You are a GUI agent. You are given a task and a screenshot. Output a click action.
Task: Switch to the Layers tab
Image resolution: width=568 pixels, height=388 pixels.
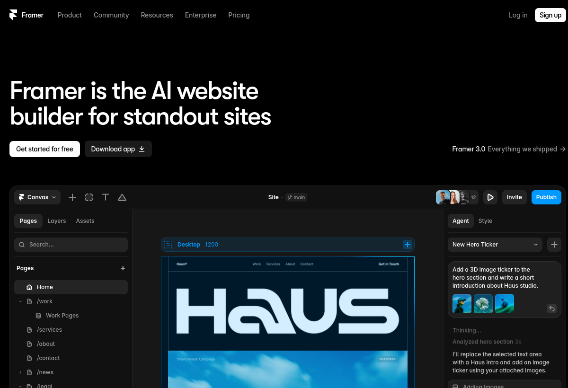coord(57,221)
